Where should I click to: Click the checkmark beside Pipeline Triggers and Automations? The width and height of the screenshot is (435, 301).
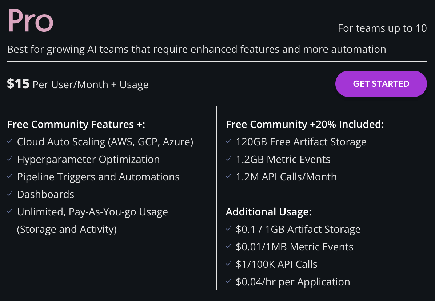9,177
